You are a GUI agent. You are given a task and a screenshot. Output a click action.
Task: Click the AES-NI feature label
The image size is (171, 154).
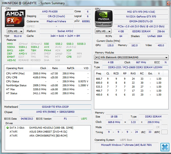pos(11,60)
